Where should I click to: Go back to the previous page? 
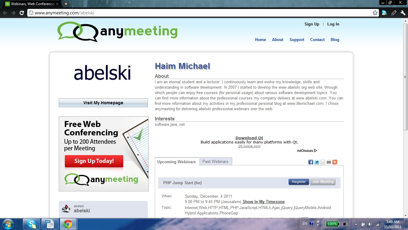(x=5, y=13)
